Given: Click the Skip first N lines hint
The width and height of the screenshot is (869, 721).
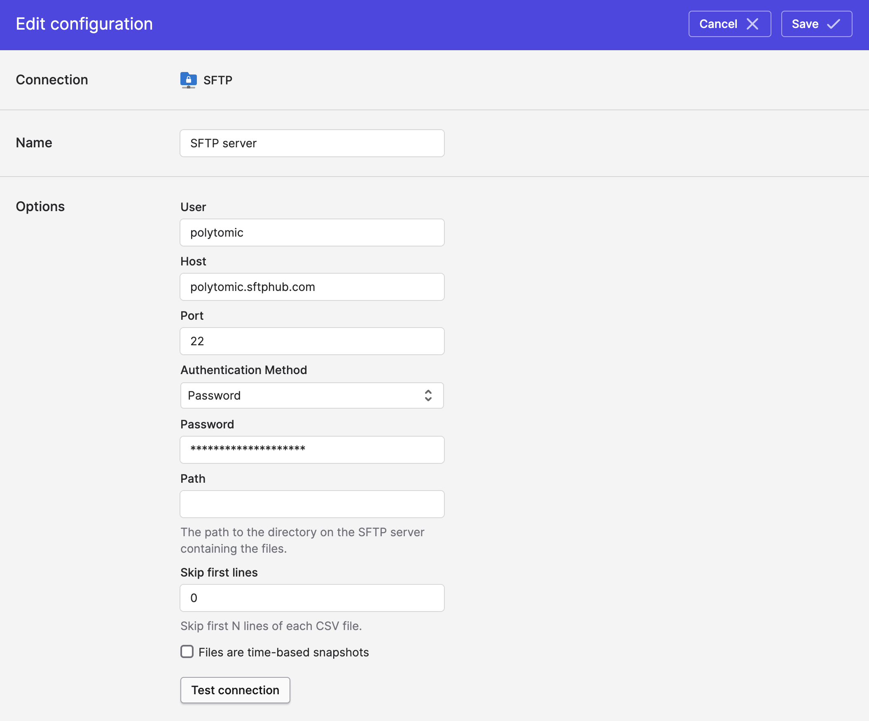Looking at the screenshot, I should point(271,626).
